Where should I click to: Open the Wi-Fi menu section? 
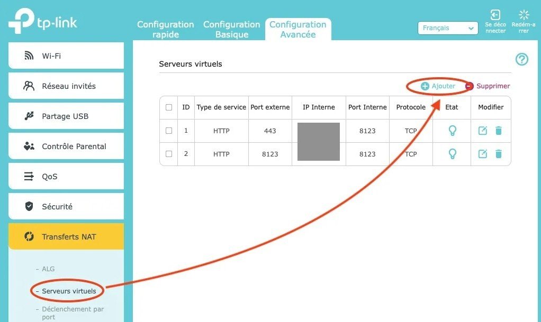coord(66,56)
